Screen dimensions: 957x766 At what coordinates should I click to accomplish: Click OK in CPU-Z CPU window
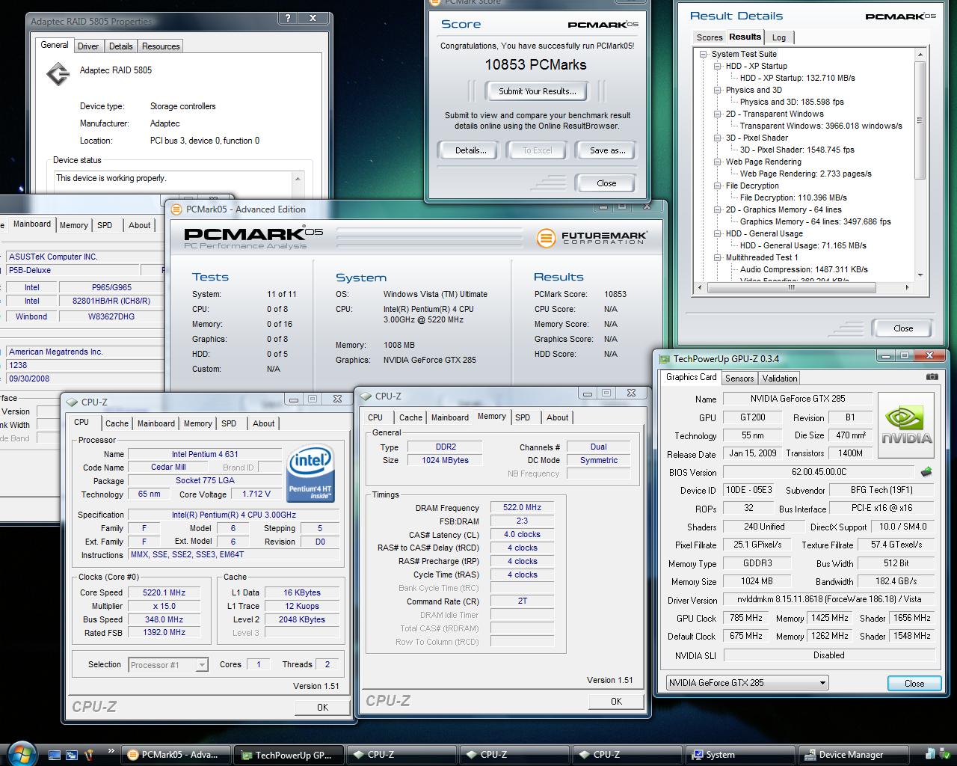pos(322,707)
